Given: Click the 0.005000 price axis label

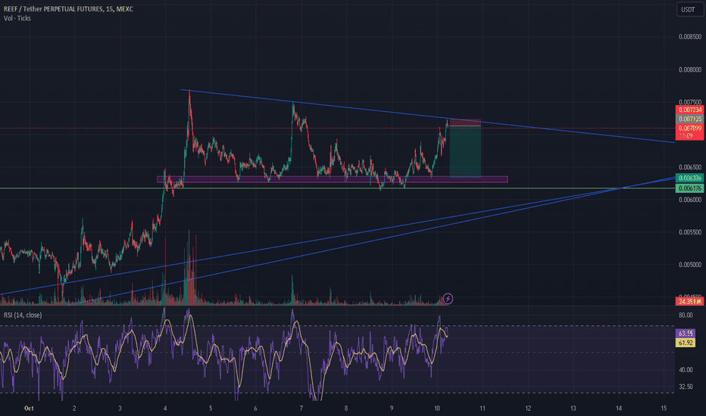Looking at the screenshot, I should (x=690, y=265).
